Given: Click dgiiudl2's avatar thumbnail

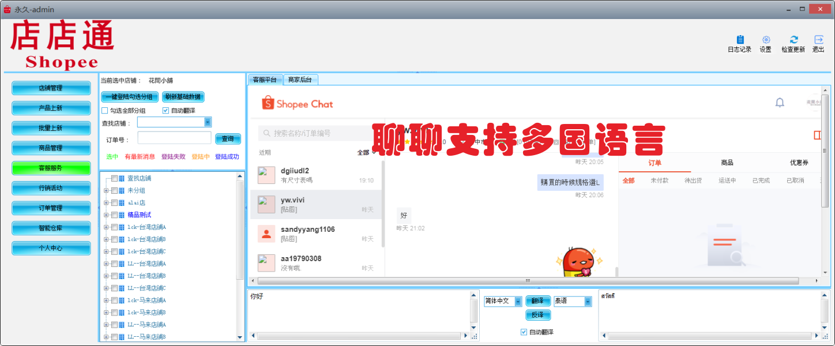Looking at the screenshot, I should pyautogui.click(x=266, y=175).
